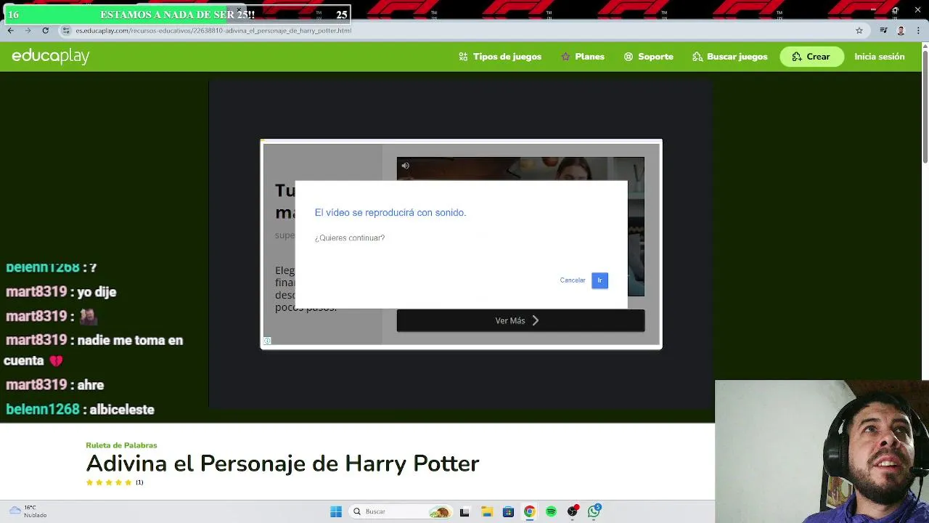The image size is (929, 523).
Task: Click the ad question text ¿Quieres continuar?
Action: (x=350, y=238)
